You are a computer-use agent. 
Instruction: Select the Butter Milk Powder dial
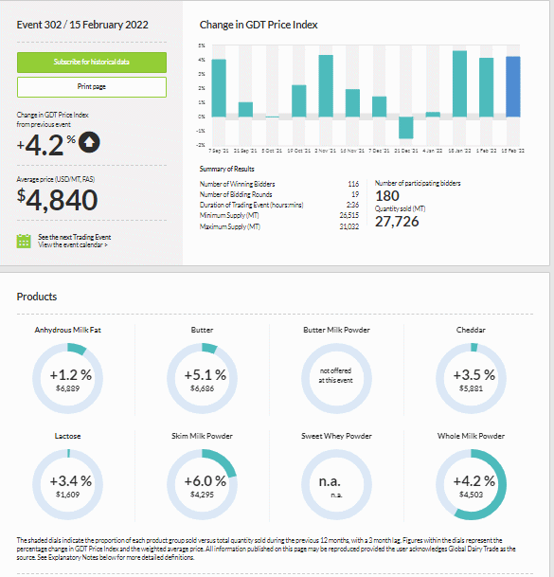pyautogui.click(x=336, y=378)
